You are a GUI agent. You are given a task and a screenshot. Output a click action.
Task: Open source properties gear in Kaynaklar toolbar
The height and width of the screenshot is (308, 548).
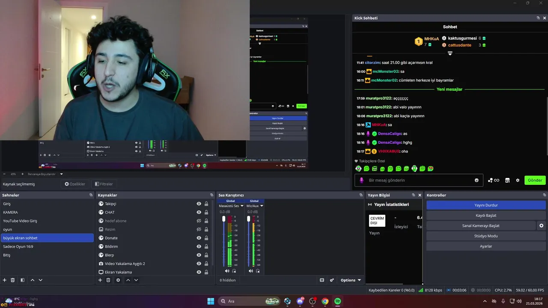click(x=118, y=280)
